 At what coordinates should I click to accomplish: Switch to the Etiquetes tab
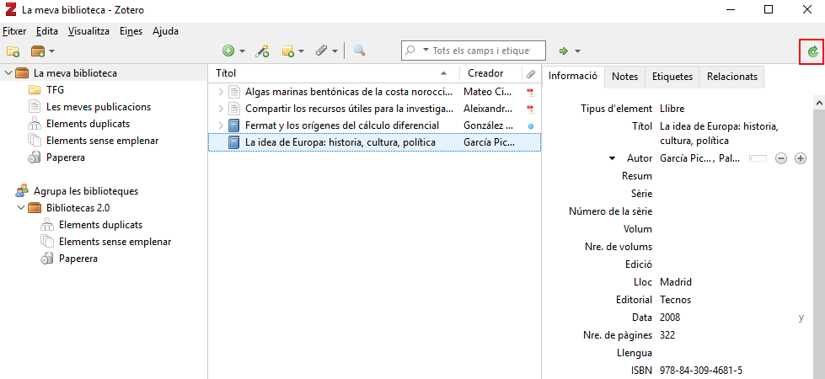coord(672,77)
